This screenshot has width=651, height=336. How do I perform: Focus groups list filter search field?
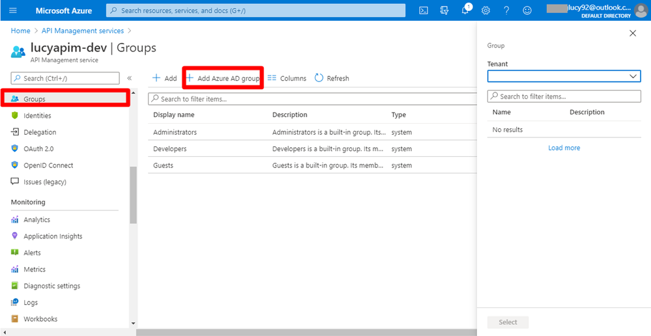312,99
